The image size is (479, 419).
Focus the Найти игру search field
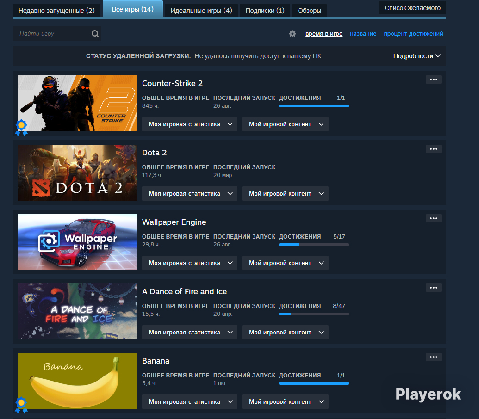(x=57, y=34)
